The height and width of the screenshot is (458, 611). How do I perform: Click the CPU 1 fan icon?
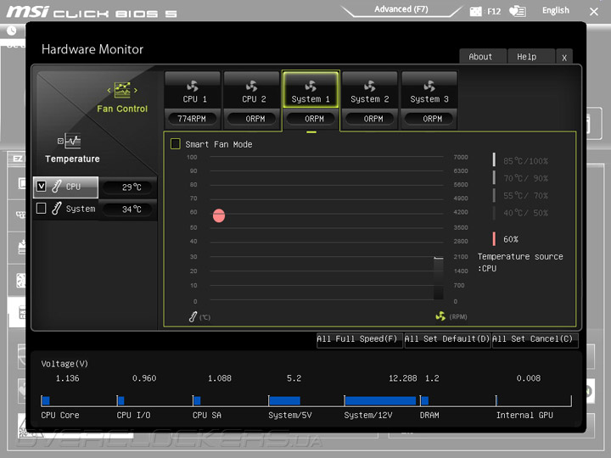(193, 86)
